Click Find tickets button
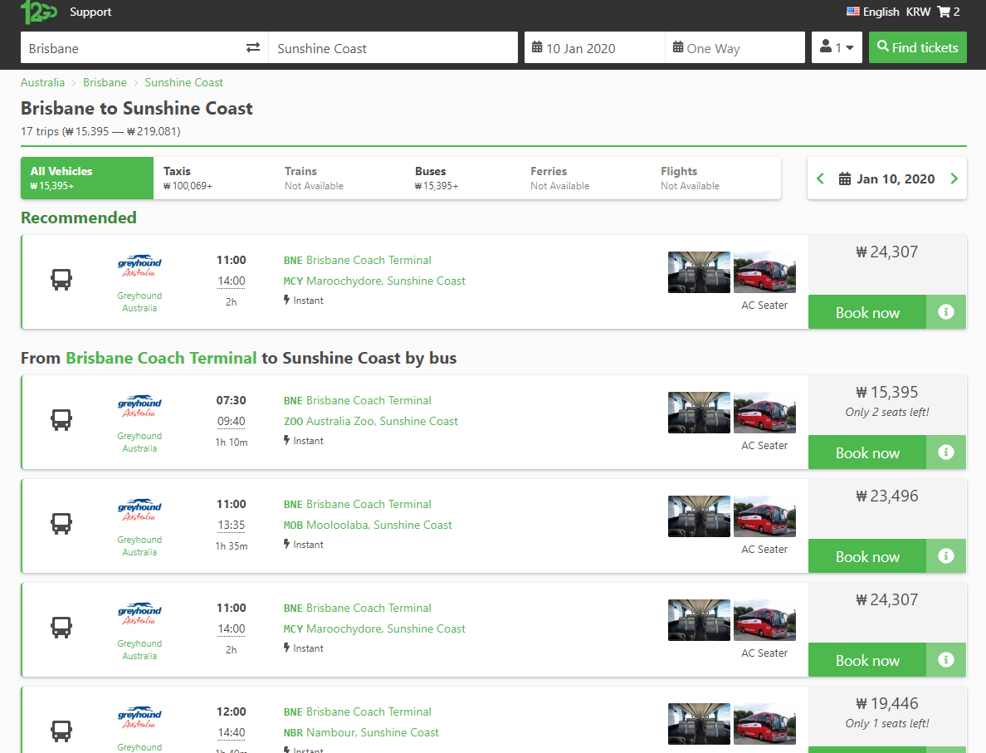The image size is (986, 753). tap(917, 47)
